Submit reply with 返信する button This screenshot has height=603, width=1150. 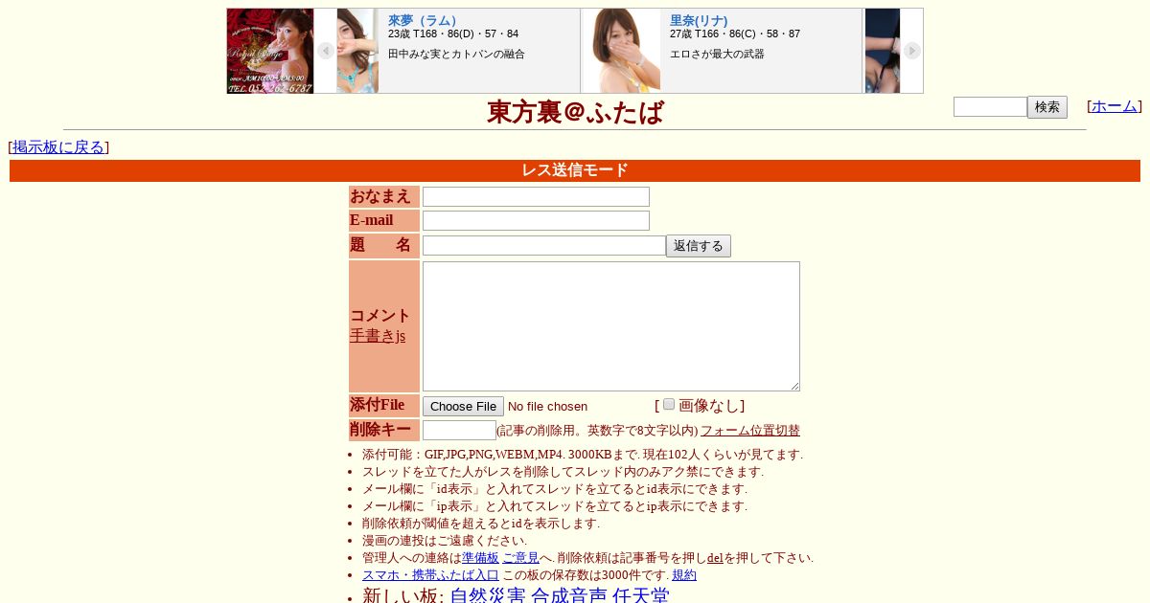(x=699, y=246)
